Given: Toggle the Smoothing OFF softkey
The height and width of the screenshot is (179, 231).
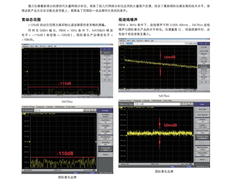Looking at the screenshot, I should pos(105,144).
